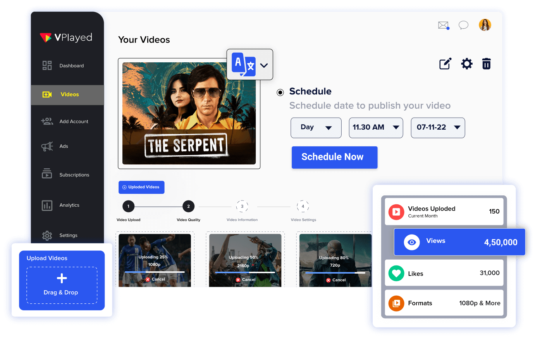Open the edit pencil icon
This screenshot has width=535, height=339.
coord(445,64)
